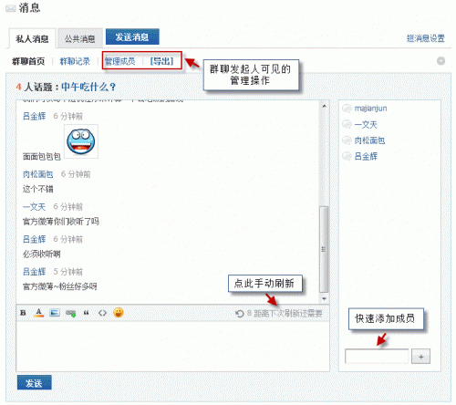The image size is (456, 405).
Task: Insert an image using toolbar icon
Action: 55,313
